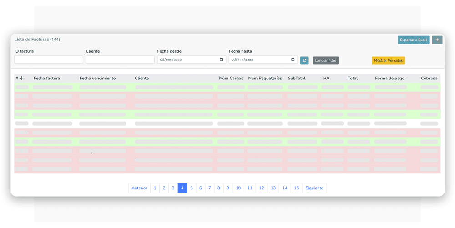Focus the ID factura input field
Image resolution: width=455 pixels, height=228 pixels.
(x=49, y=59)
